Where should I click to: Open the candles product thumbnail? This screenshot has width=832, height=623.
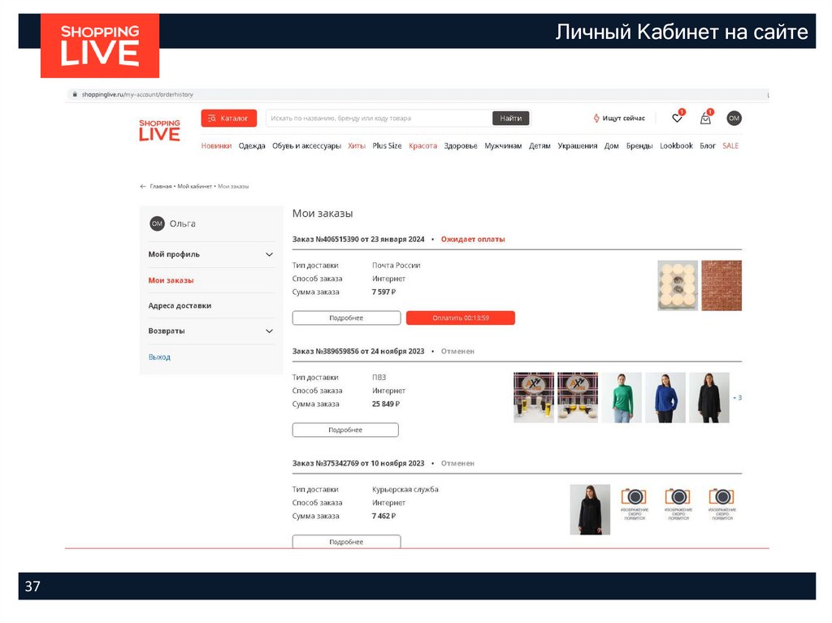[x=678, y=285]
